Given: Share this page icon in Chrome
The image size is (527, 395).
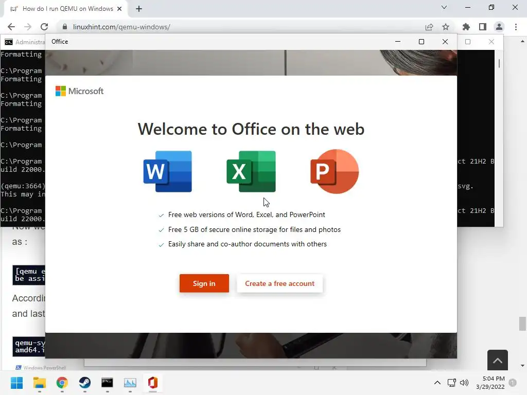Looking at the screenshot, I should tap(429, 27).
